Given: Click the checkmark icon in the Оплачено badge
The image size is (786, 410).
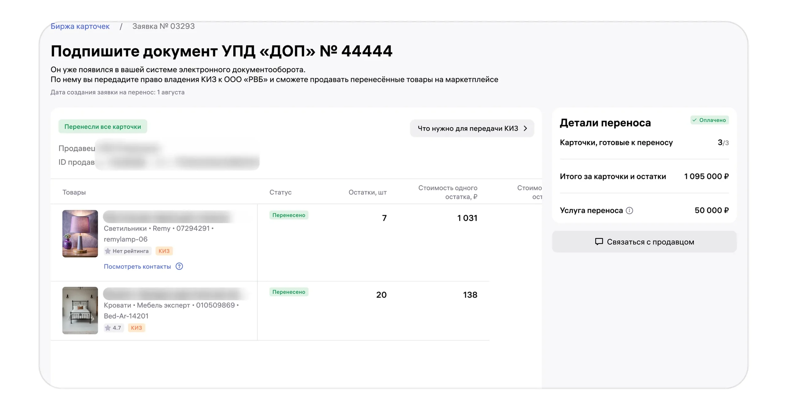Looking at the screenshot, I should 694,120.
